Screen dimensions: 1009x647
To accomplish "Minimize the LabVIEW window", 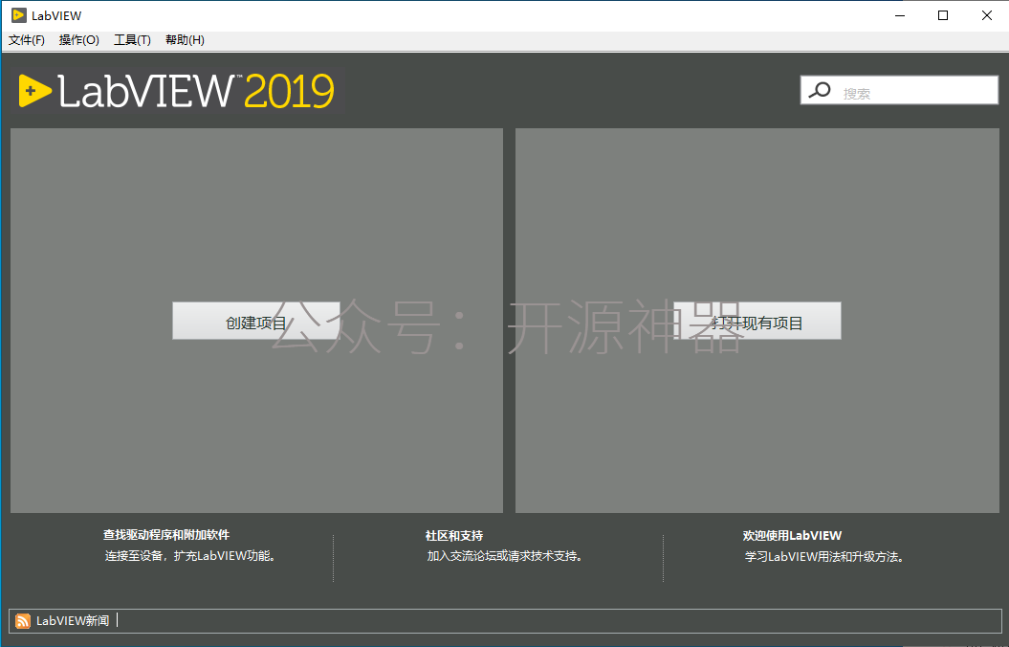I will pyautogui.click(x=900, y=15).
